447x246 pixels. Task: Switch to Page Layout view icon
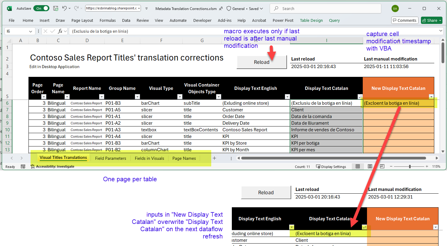click(370, 166)
